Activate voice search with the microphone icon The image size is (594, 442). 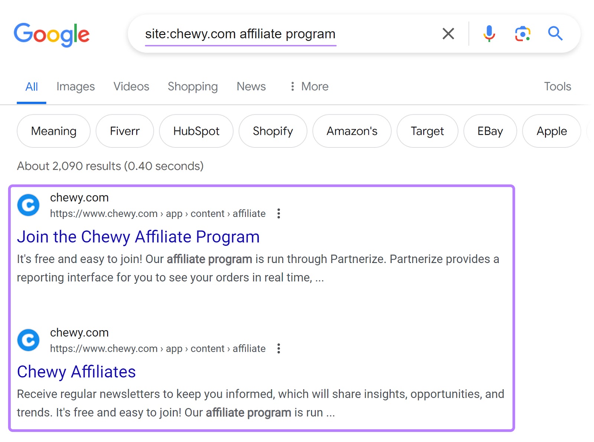(489, 33)
